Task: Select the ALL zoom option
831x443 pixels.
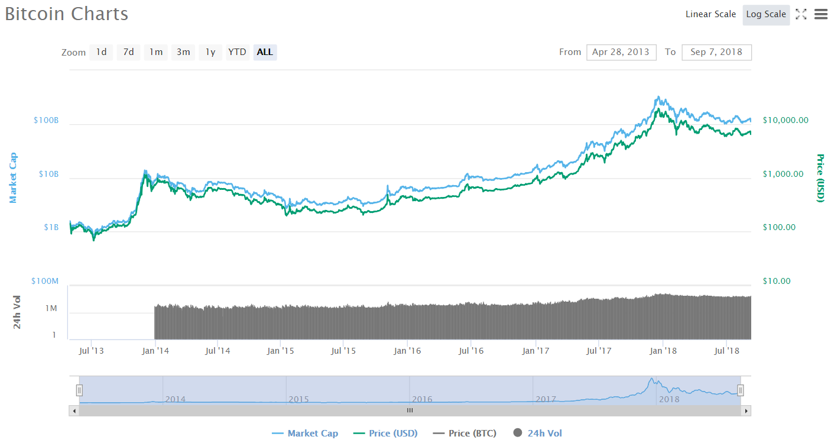Action: pos(265,52)
